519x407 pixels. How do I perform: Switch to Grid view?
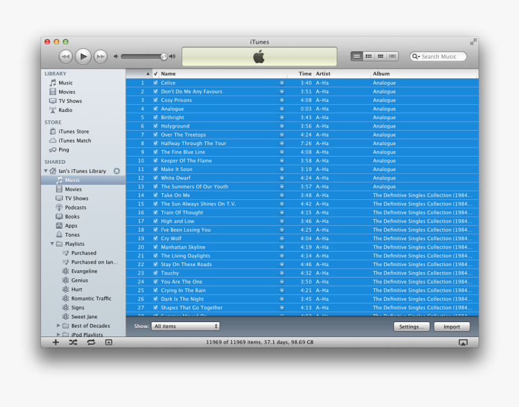pos(380,56)
